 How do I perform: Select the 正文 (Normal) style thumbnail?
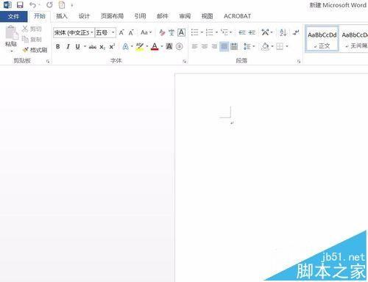pyautogui.click(x=322, y=39)
